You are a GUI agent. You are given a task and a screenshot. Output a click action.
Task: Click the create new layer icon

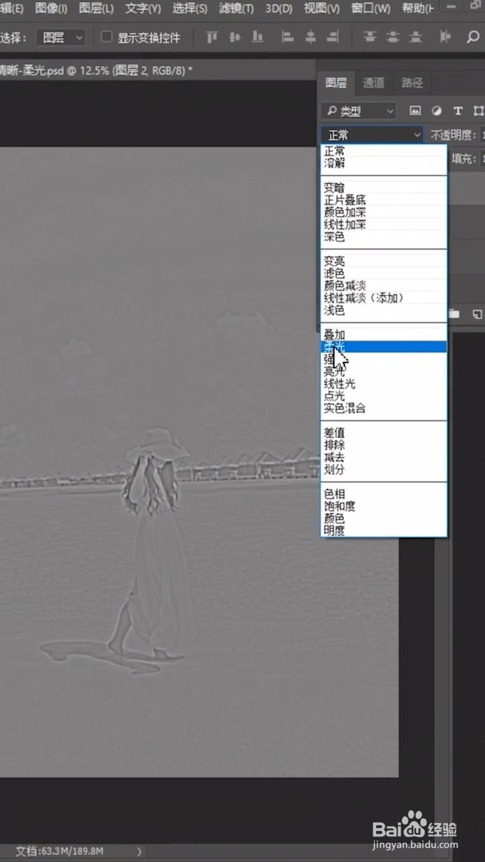point(477,314)
